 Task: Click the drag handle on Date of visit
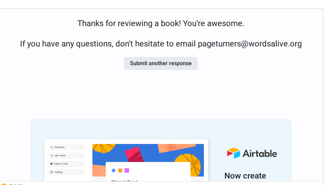[x=81, y=164]
